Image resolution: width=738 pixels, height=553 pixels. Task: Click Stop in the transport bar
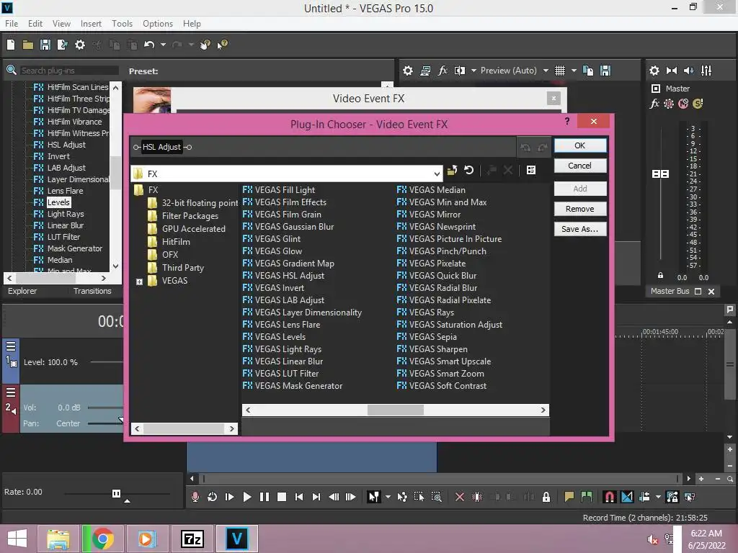coord(282,497)
